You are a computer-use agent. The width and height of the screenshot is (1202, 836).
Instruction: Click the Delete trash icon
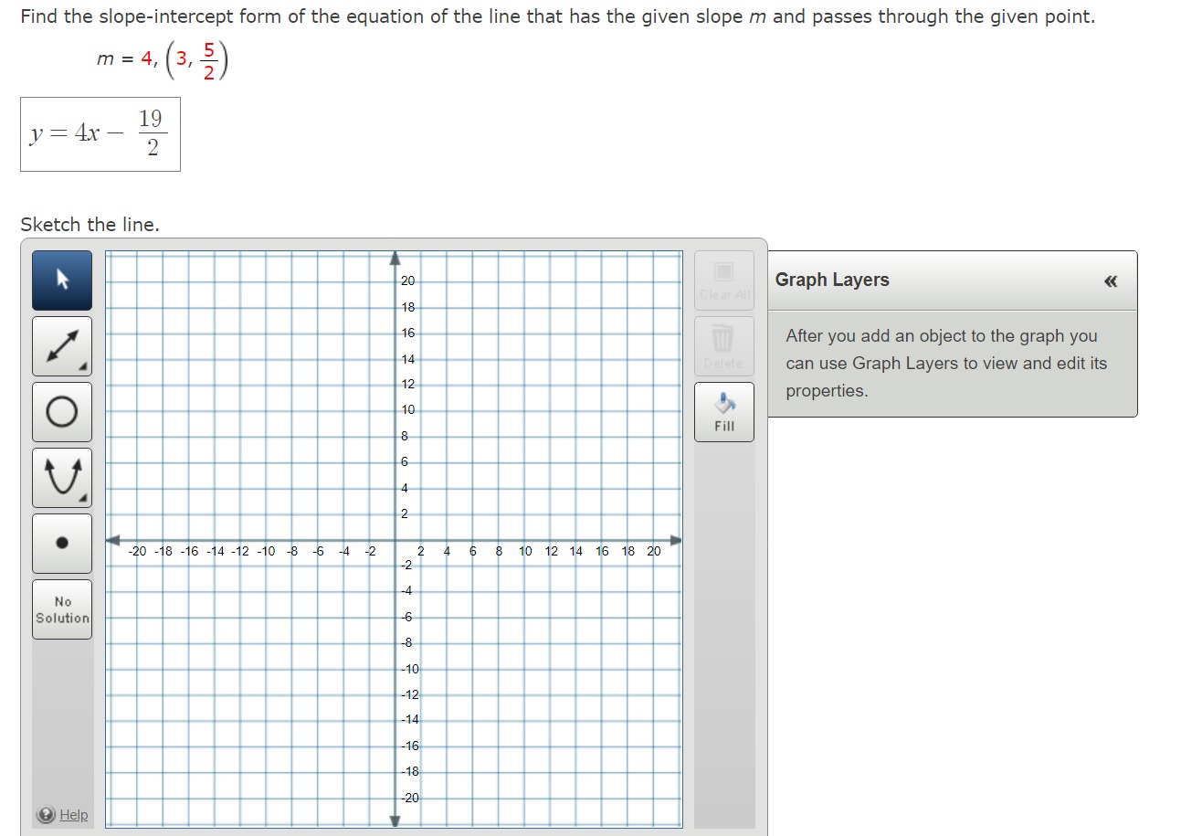tap(723, 338)
